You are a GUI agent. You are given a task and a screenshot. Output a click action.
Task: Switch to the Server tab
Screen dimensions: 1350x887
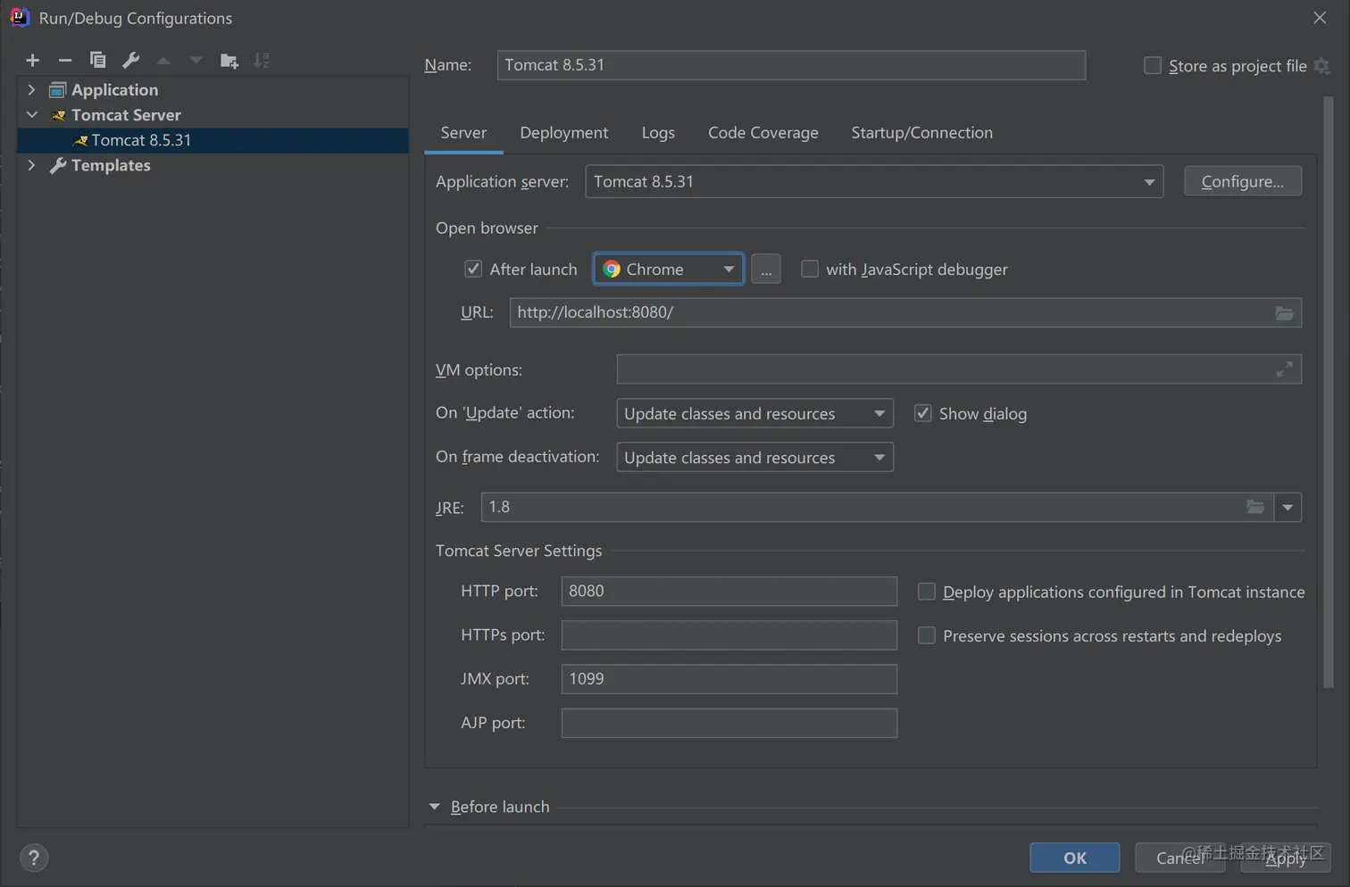point(463,132)
